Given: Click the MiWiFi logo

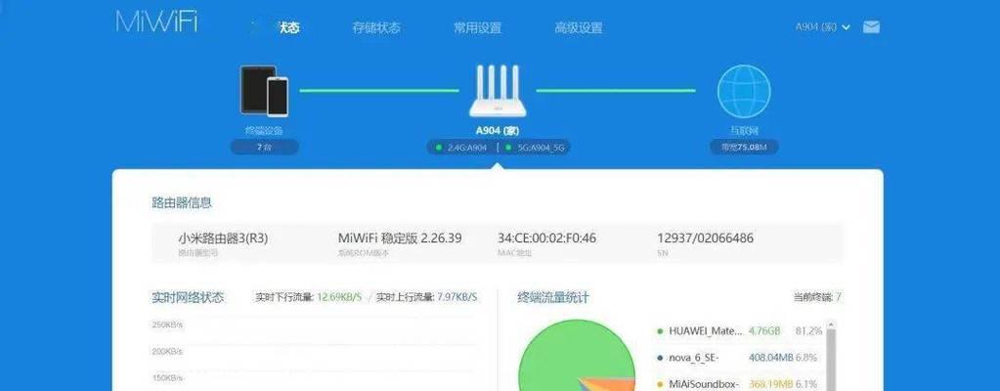Looking at the screenshot, I should pyautogui.click(x=156, y=22).
